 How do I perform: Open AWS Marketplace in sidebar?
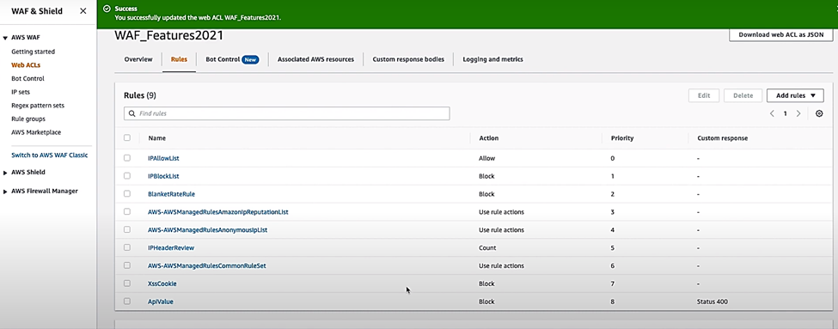[x=36, y=132]
